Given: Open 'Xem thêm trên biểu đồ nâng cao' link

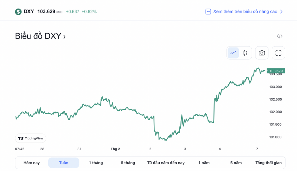Looking at the screenshot, I should [x=245, y=11].
